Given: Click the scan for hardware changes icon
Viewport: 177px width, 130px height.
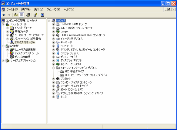Looking at the screenshot, I should click(42, 15).
